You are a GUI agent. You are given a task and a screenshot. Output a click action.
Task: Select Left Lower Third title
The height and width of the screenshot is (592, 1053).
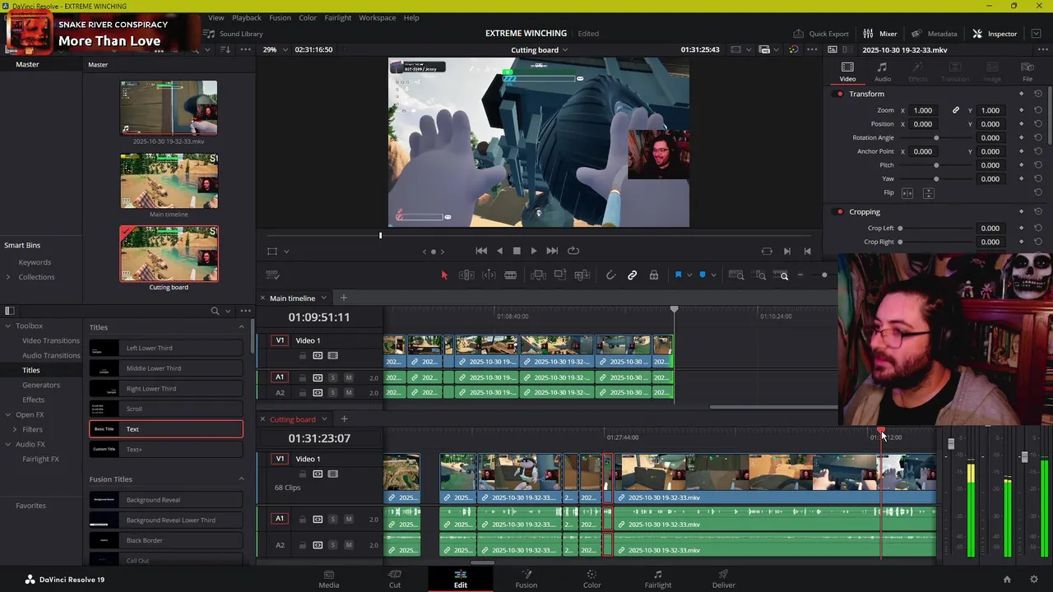coord(166,348)
